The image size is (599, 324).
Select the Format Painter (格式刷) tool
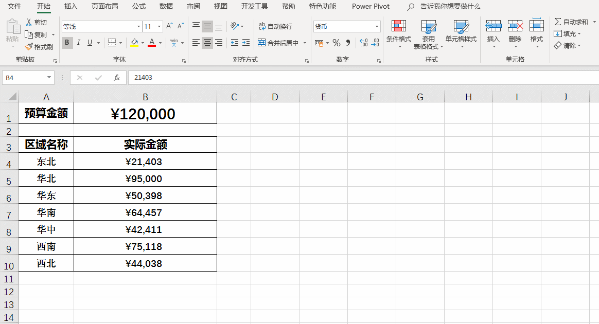[39, 47]
